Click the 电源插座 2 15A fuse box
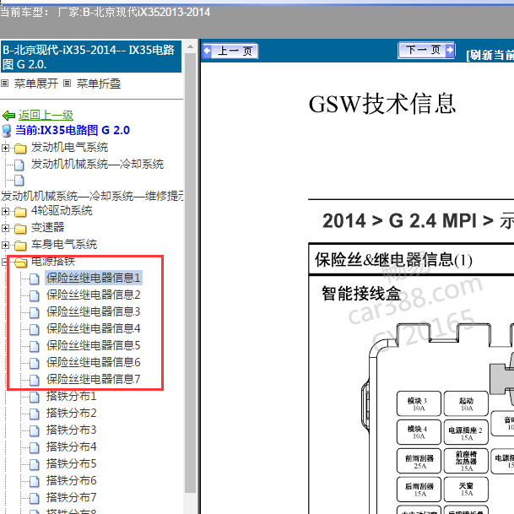The height and width of the screenshot is (514, 514). (466, 432)
